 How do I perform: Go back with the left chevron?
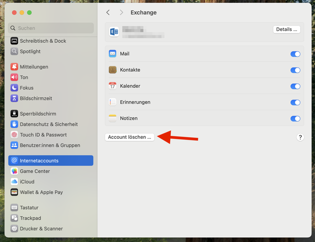[108, 13]
